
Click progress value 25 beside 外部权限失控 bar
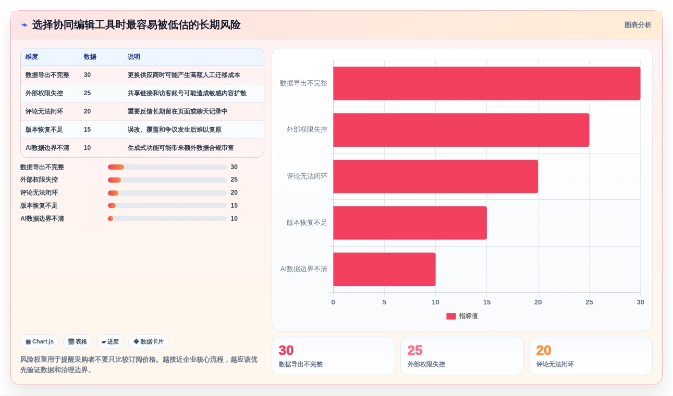point(234,180)
